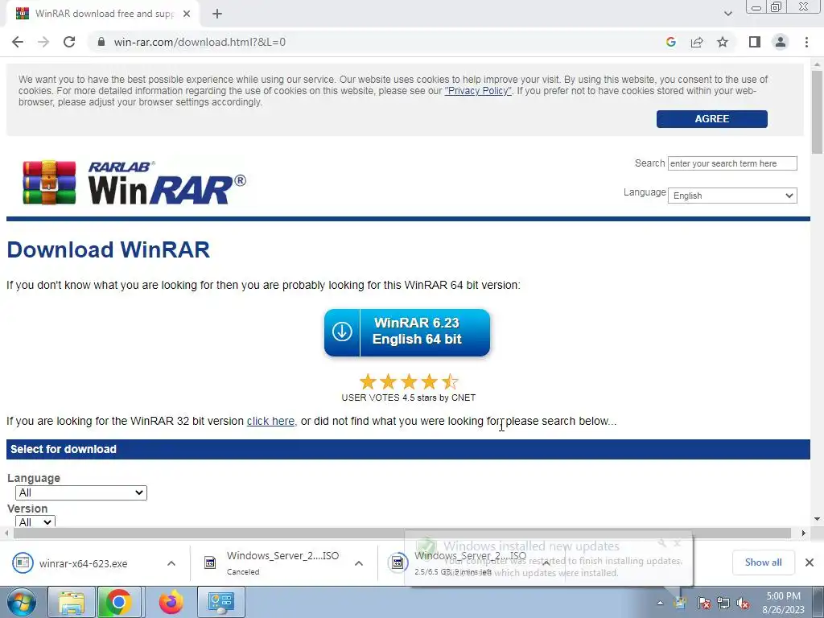824x618 pixels.
Task: Share this page using share icon
Action: pyautogui.click(x=697, y=42)
